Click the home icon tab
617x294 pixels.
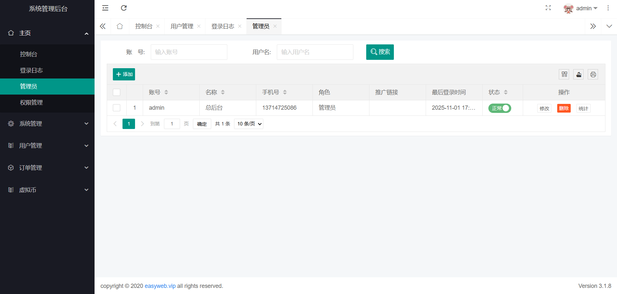[x=120, y=26]
